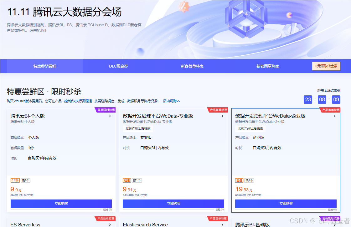The height and width of the screenshot is (227, 351).
Task: Open the 控制台-执行资源组 link
Action: point(78,101)
